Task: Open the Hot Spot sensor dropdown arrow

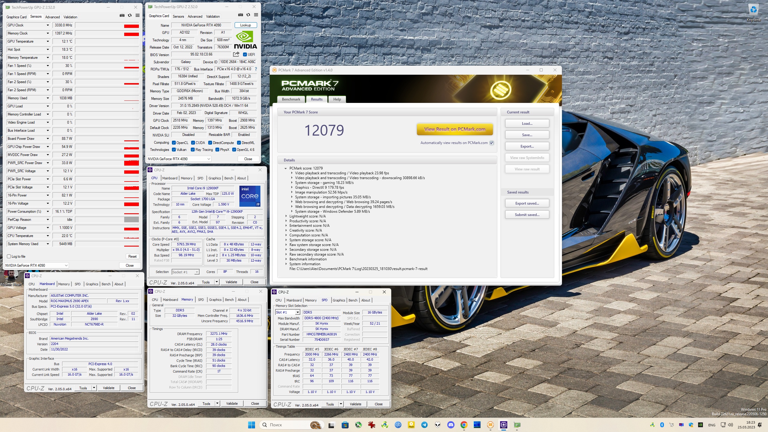Action: coord(48,49)
